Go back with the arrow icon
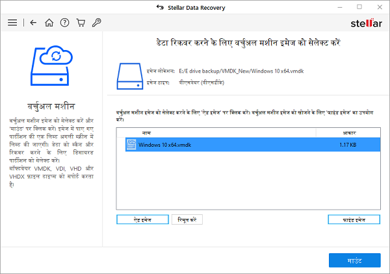Viewport: 390px width, 274px height. click(x=33, y=23)
